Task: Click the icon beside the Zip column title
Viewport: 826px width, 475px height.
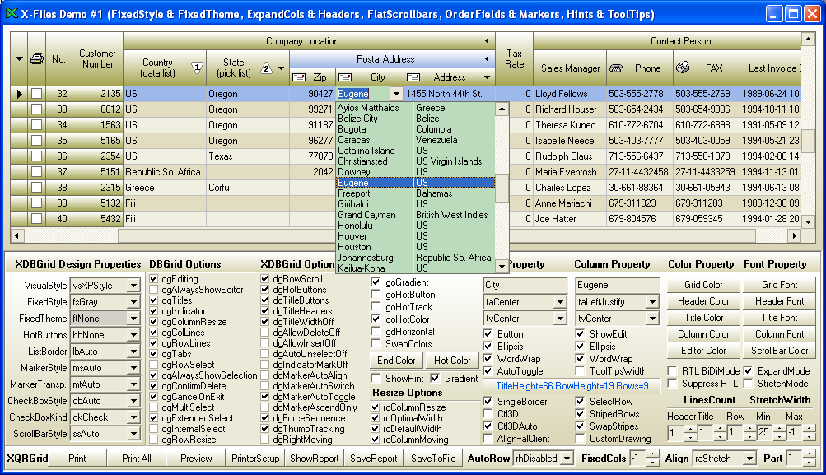Action: click(299, 77)
